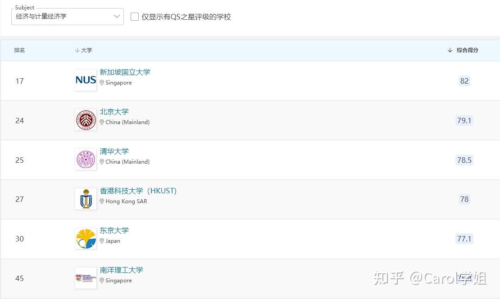Viewport: 500px width, 299px height.
Task: Open the 东京大学 link
Action: click(114, 230)
